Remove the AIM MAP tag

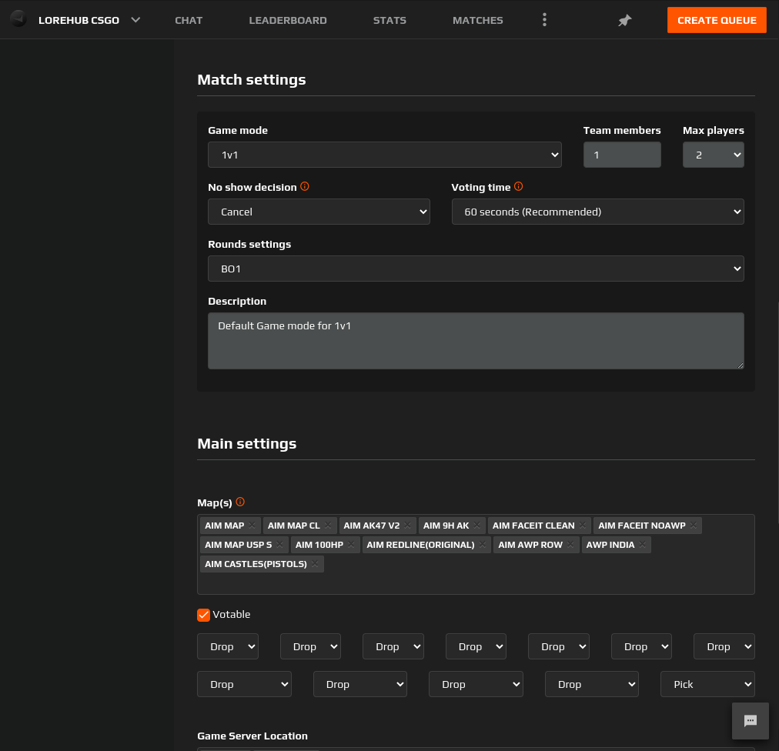(x=252, y=525)
